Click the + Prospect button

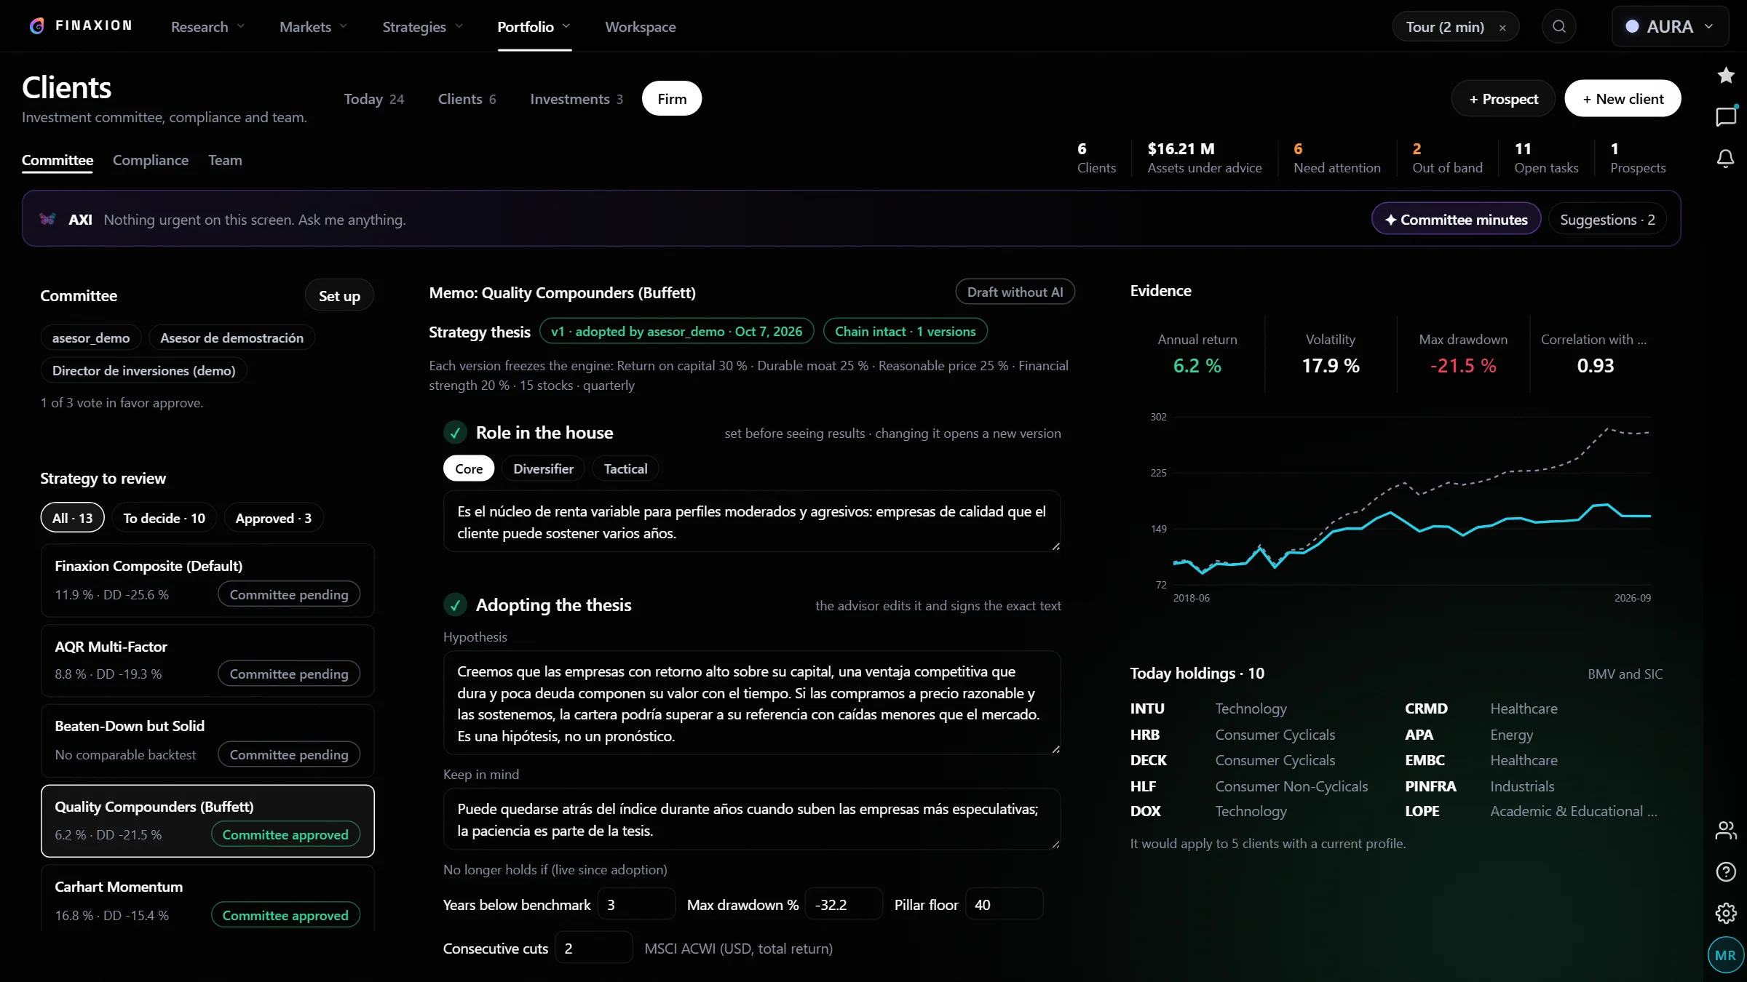point(1503,99)
